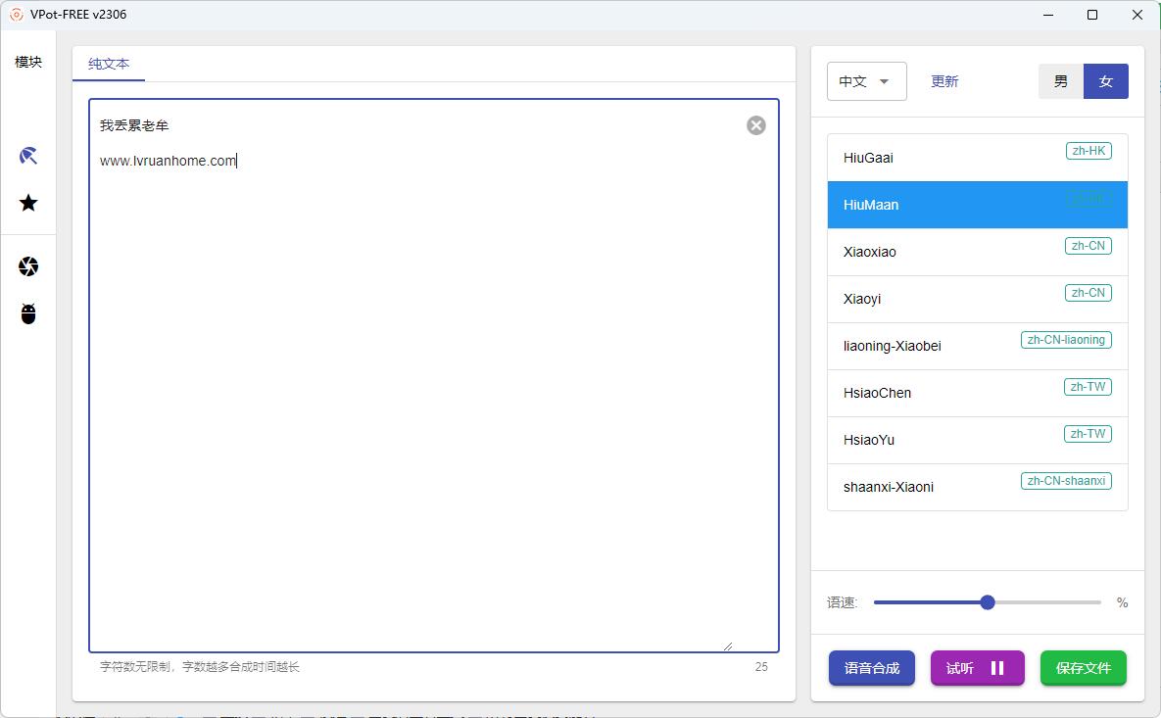Open the star favorites module
Screen dimensions: 1161x718
[28, 203]
